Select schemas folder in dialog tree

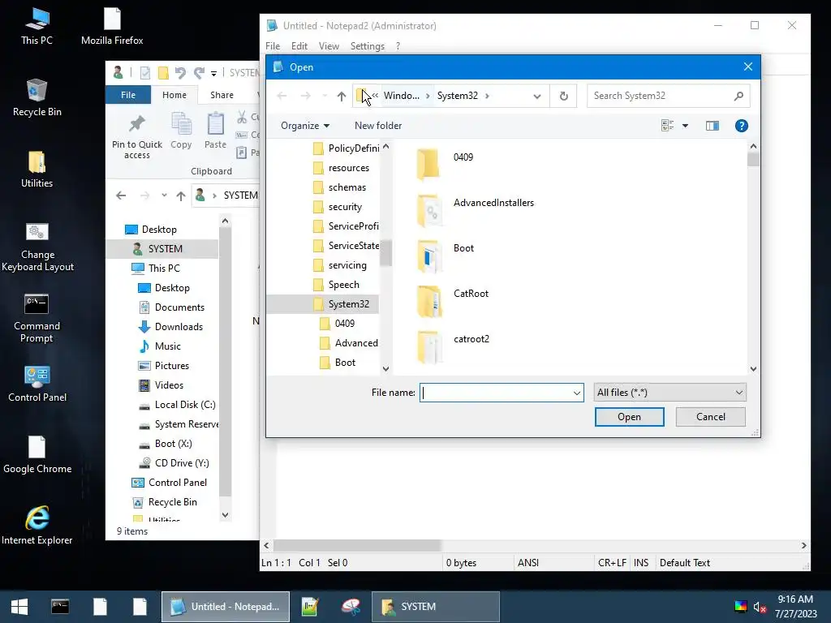pos(340,187)
